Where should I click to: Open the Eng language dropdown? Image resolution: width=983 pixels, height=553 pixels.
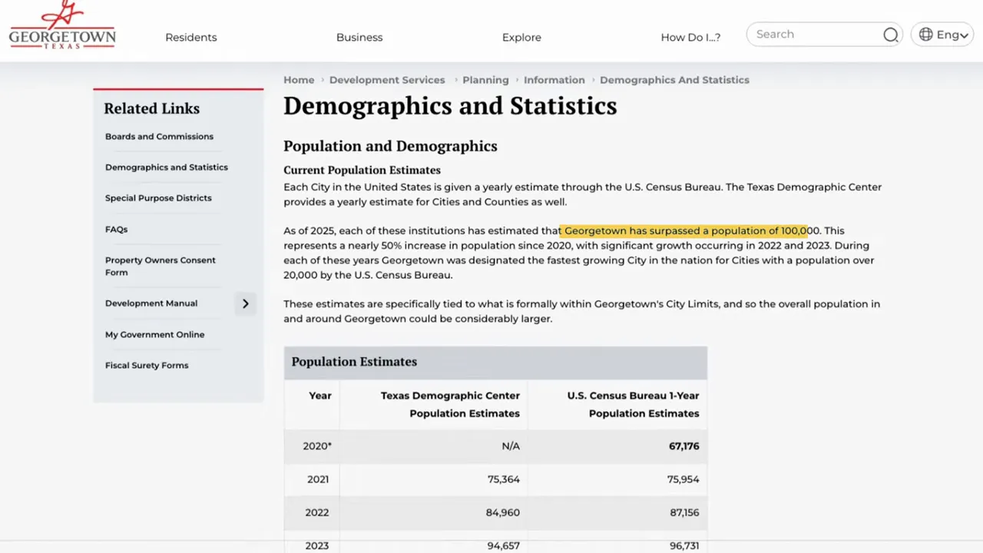pyautogui.click(x=951, y=34)
